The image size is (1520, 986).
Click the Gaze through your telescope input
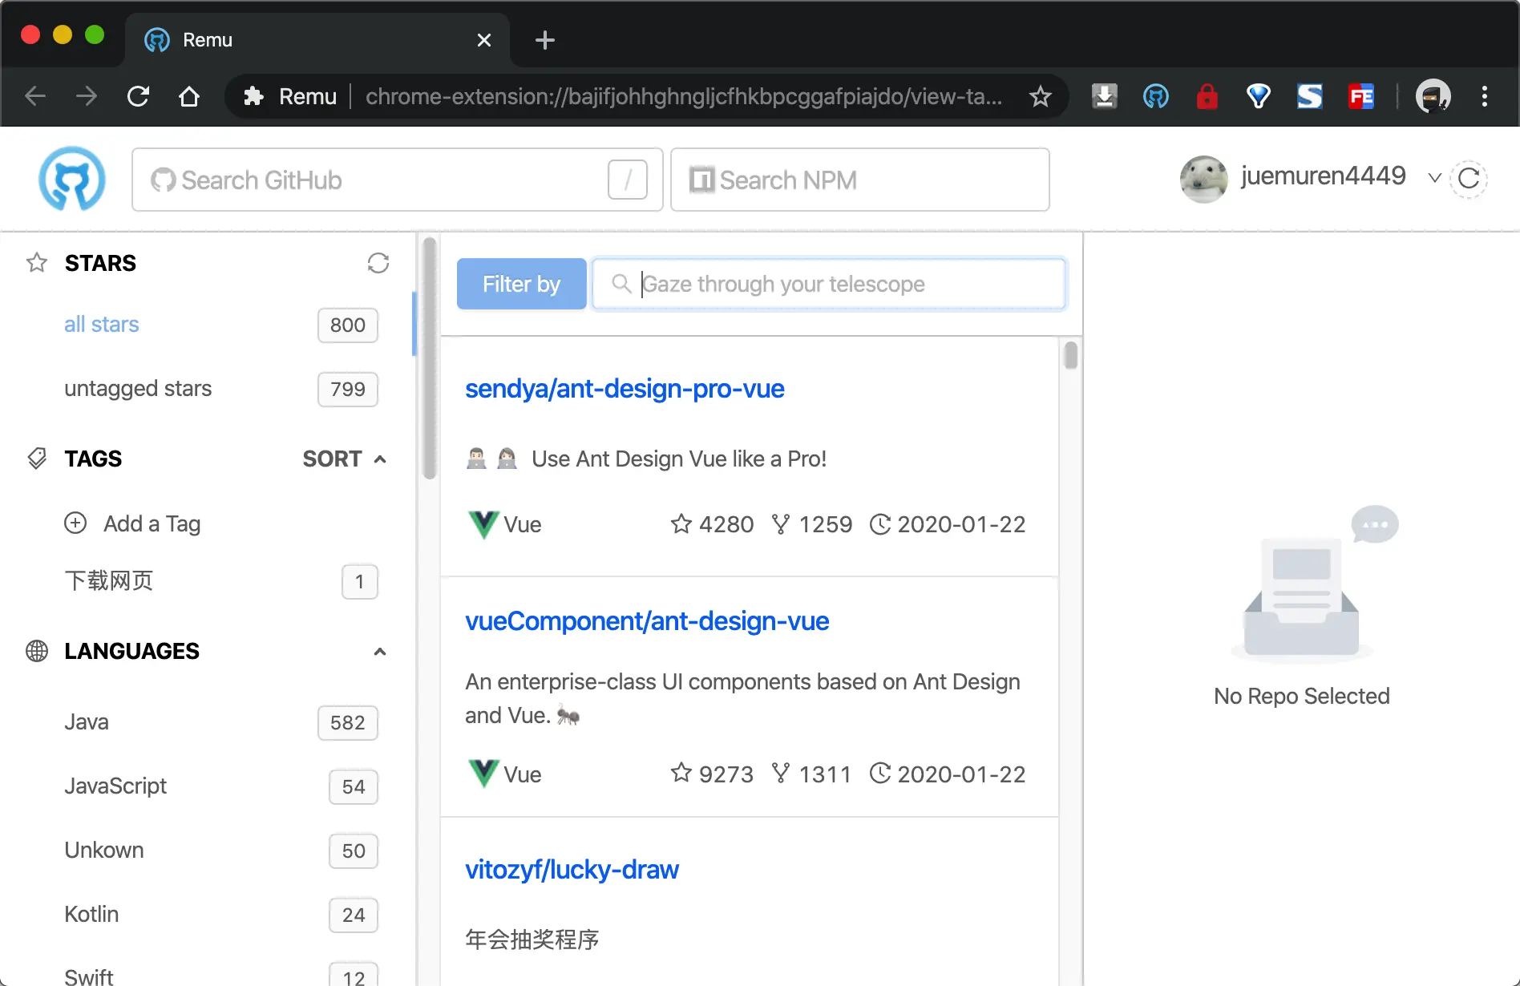pos(829,284)
